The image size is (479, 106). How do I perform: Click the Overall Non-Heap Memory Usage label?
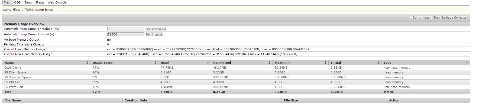pos(28,54)
